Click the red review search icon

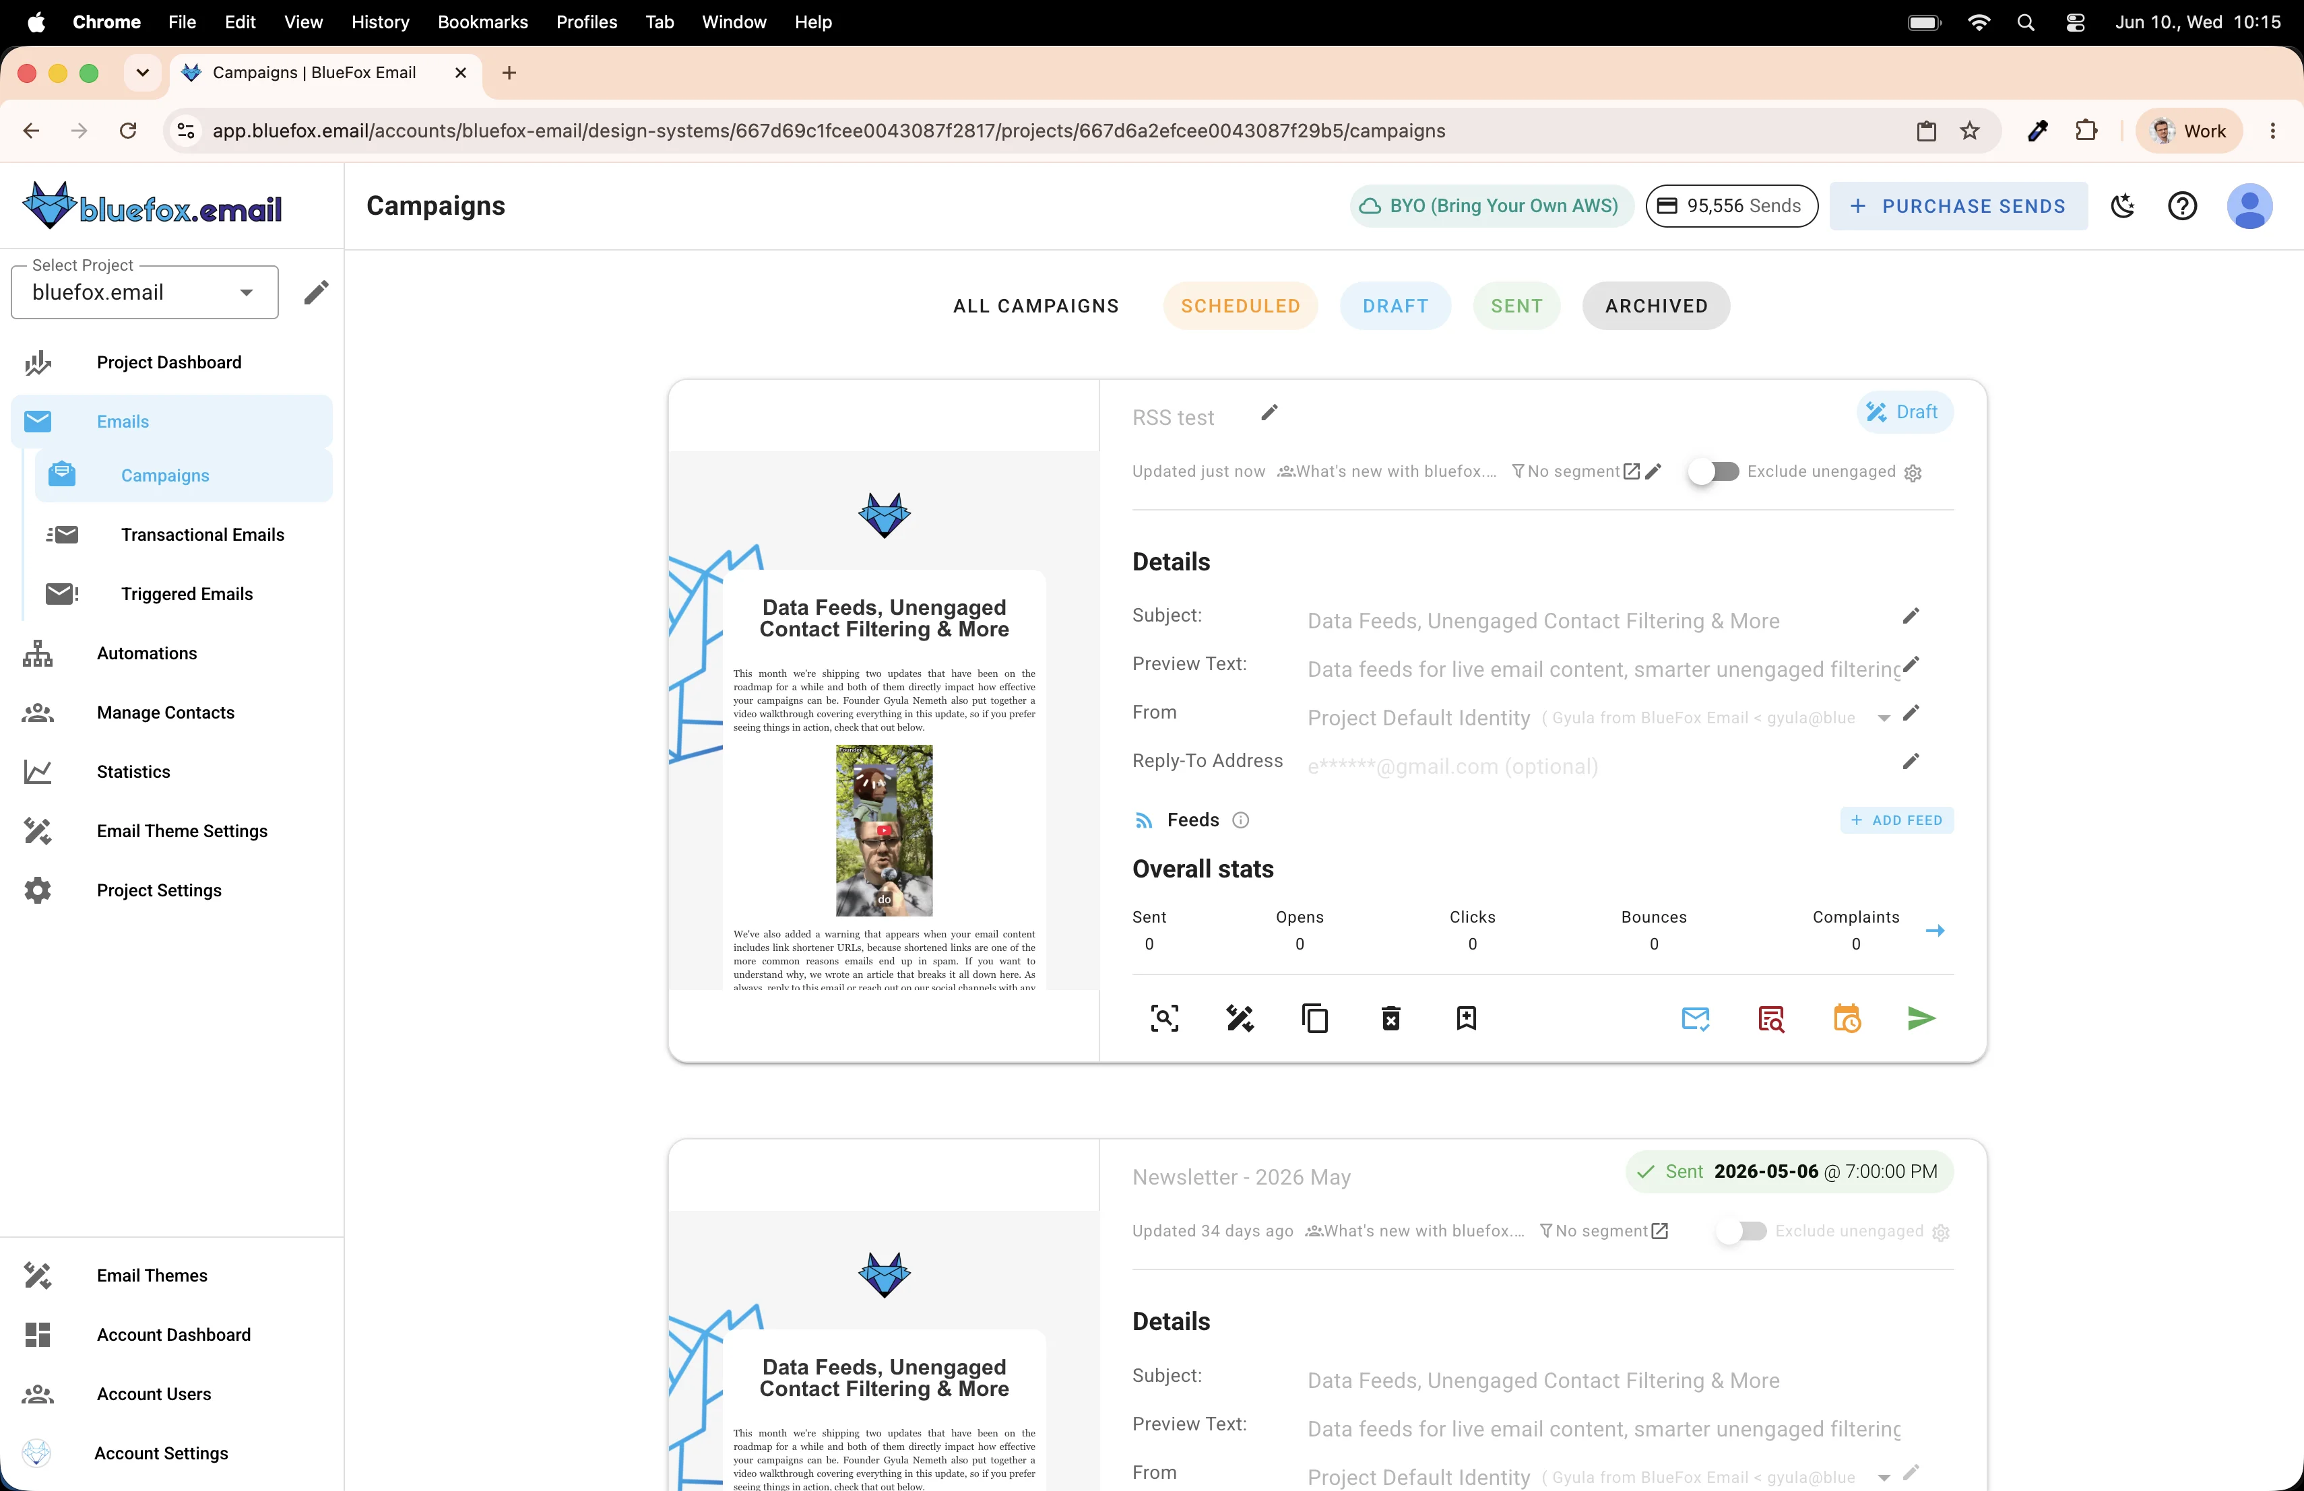(1770, 1018)
